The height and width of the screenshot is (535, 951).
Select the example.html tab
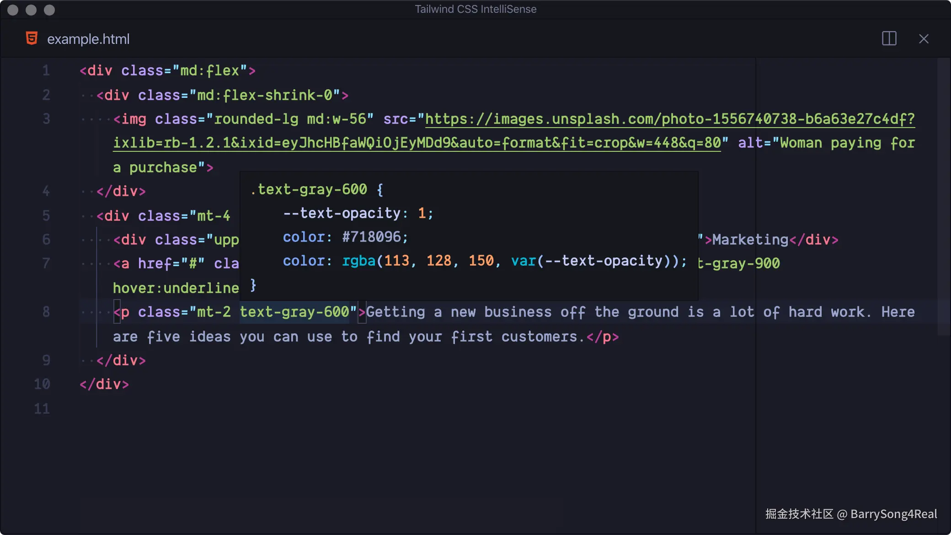88,39
